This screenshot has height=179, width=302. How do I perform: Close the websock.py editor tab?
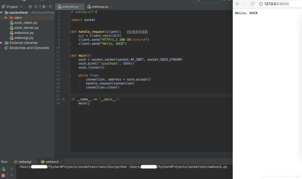(x=81, y=7)
